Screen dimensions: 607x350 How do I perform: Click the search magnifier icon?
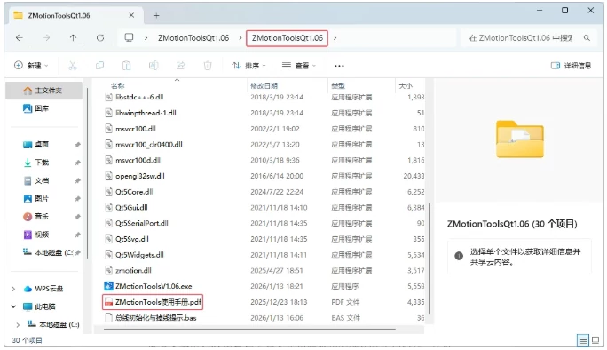coord(587,38)
